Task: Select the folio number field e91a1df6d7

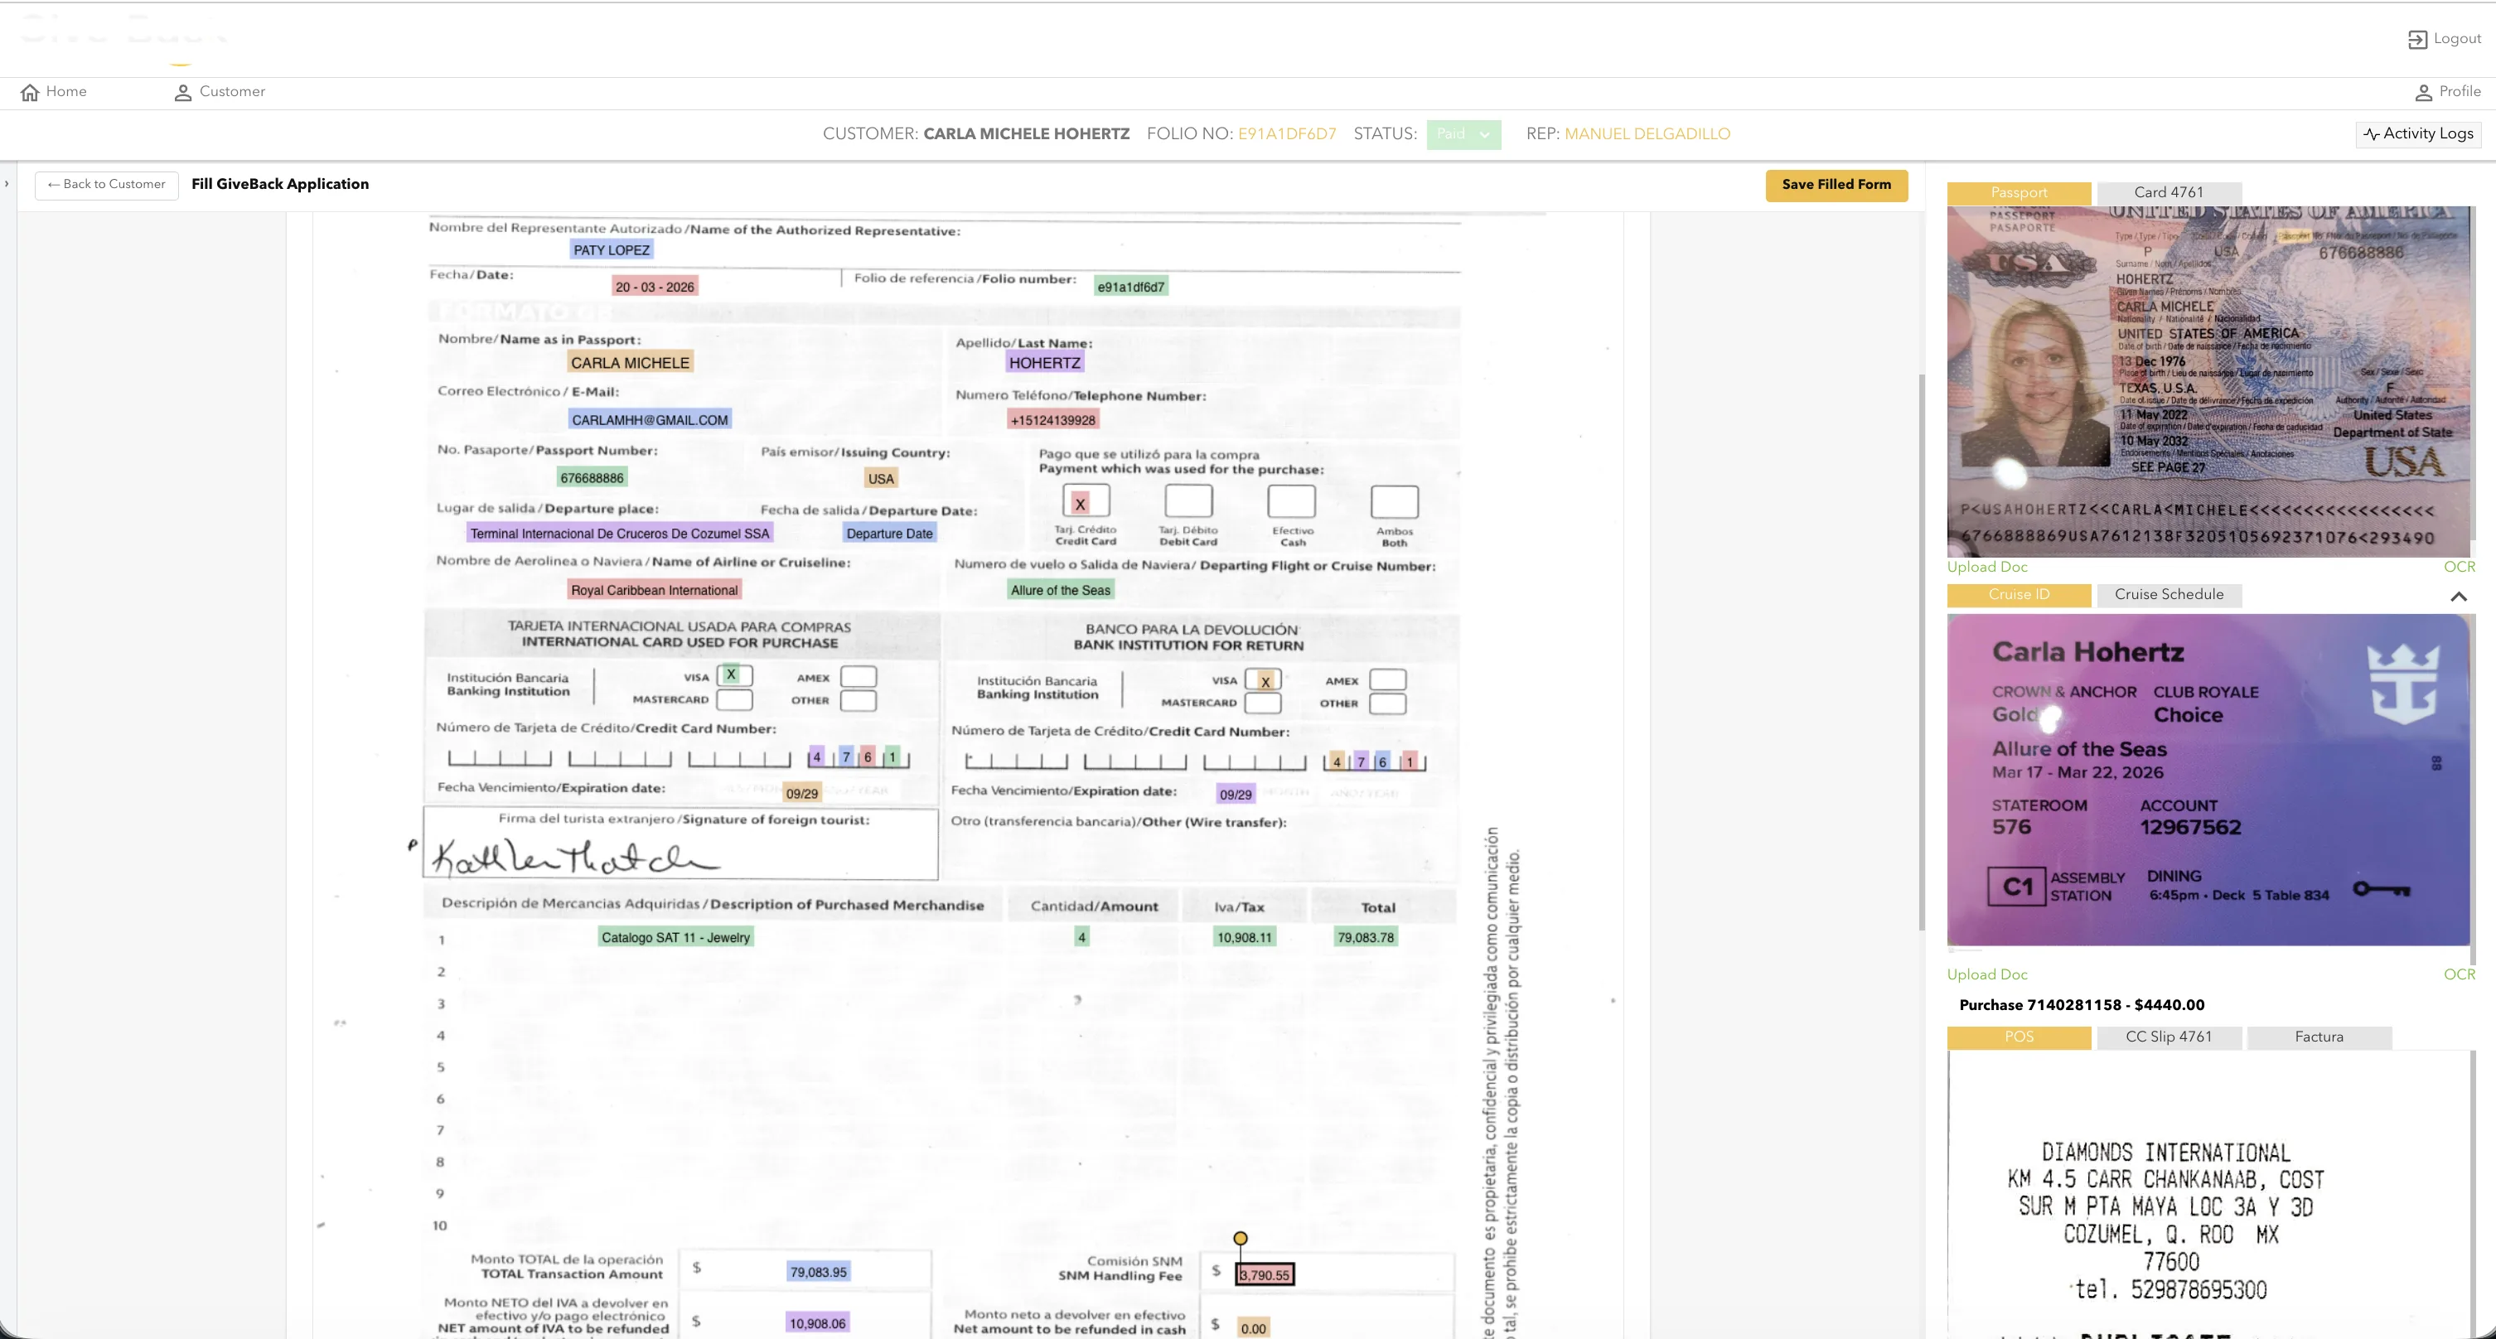Action: [x=1131, y=287]
